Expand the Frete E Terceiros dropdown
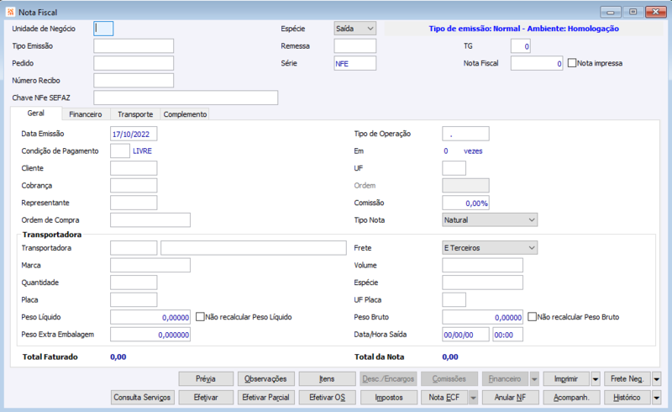This screenshot has width=672, height=412. 490,248
